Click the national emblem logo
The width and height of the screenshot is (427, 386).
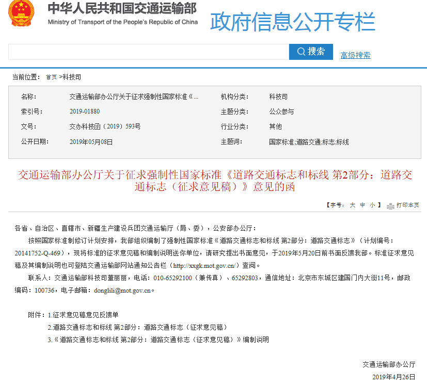(21, 13)
